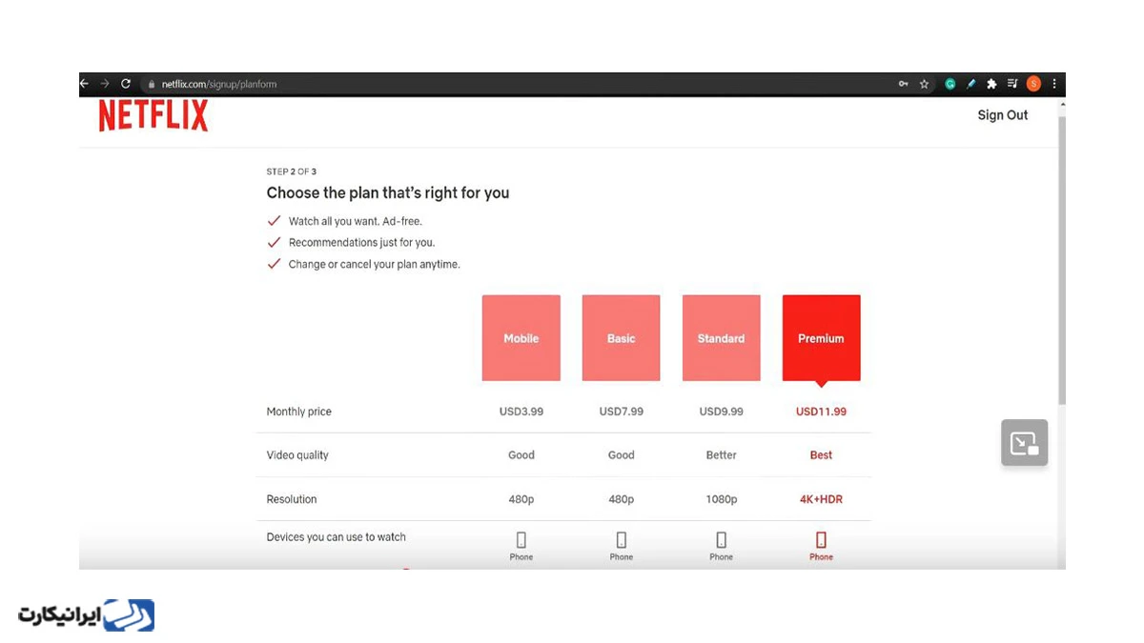
Task: Click the Recommendations just for you line
Action: (x=362, y=243)
